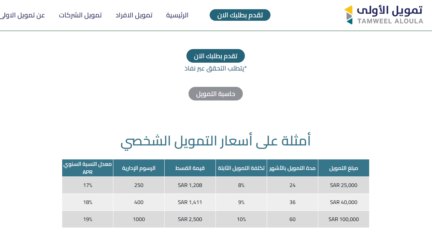
Task: Click the 9% fixed cost cell
Action: [x=241, y=202]
